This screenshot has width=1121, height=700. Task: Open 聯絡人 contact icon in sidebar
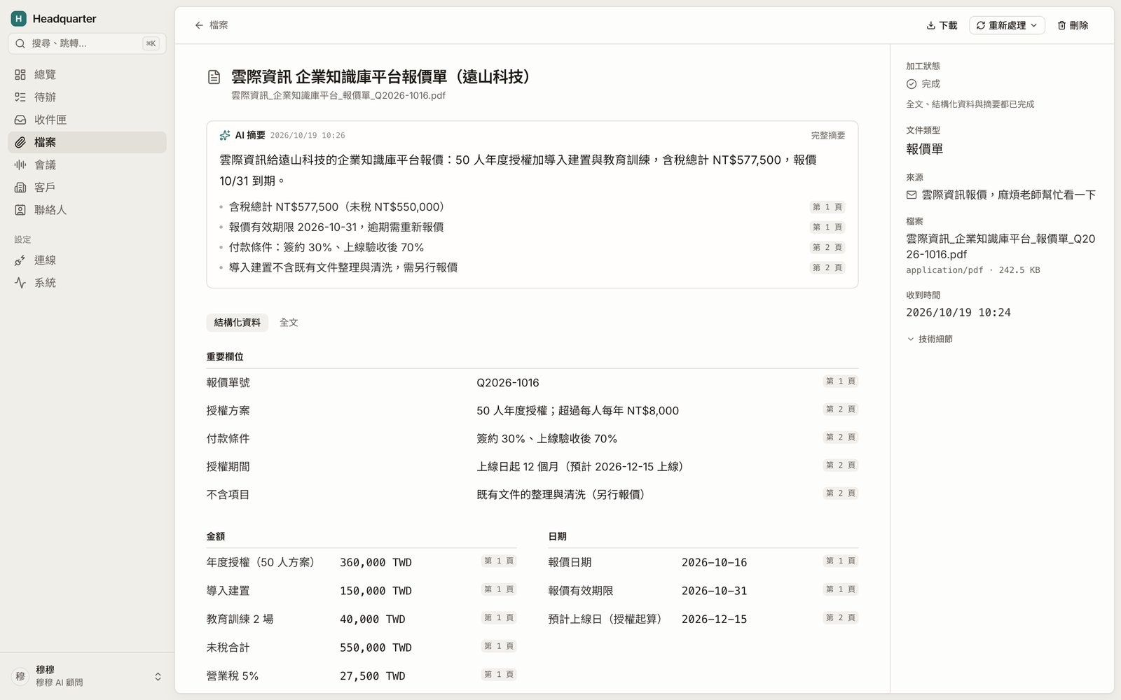(x=20, y=209)
